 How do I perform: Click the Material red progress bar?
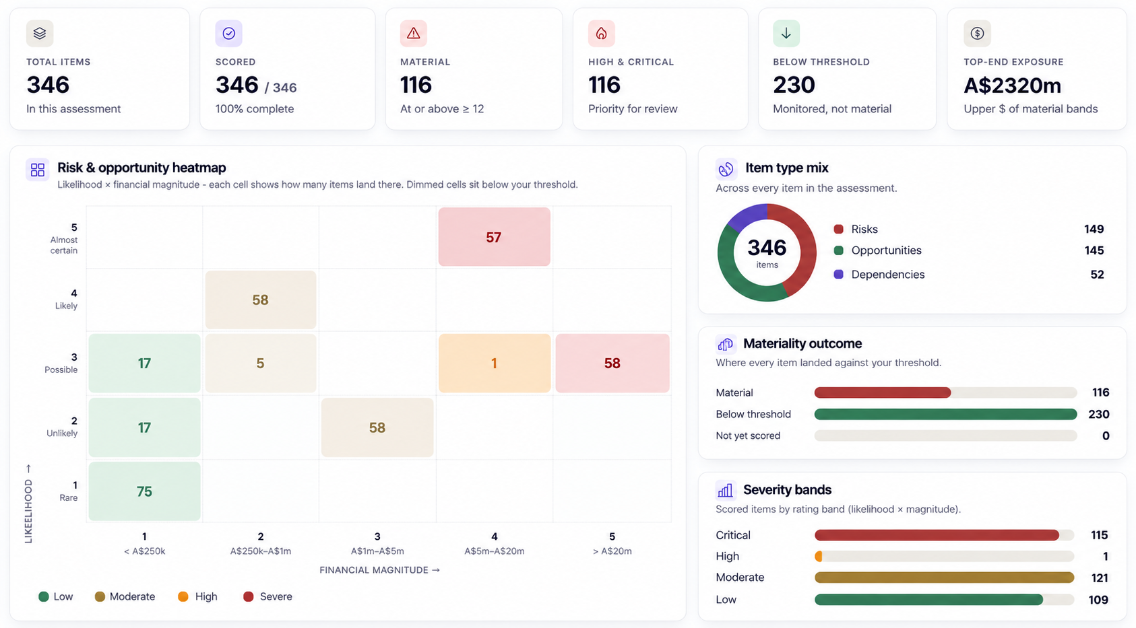pos(883,392)
